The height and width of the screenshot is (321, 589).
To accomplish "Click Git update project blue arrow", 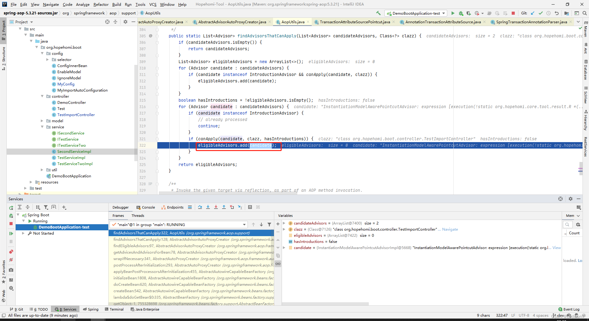I will (533, 13).
